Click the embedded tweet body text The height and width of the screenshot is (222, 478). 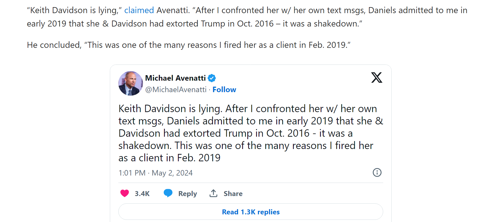coord(251,133)
